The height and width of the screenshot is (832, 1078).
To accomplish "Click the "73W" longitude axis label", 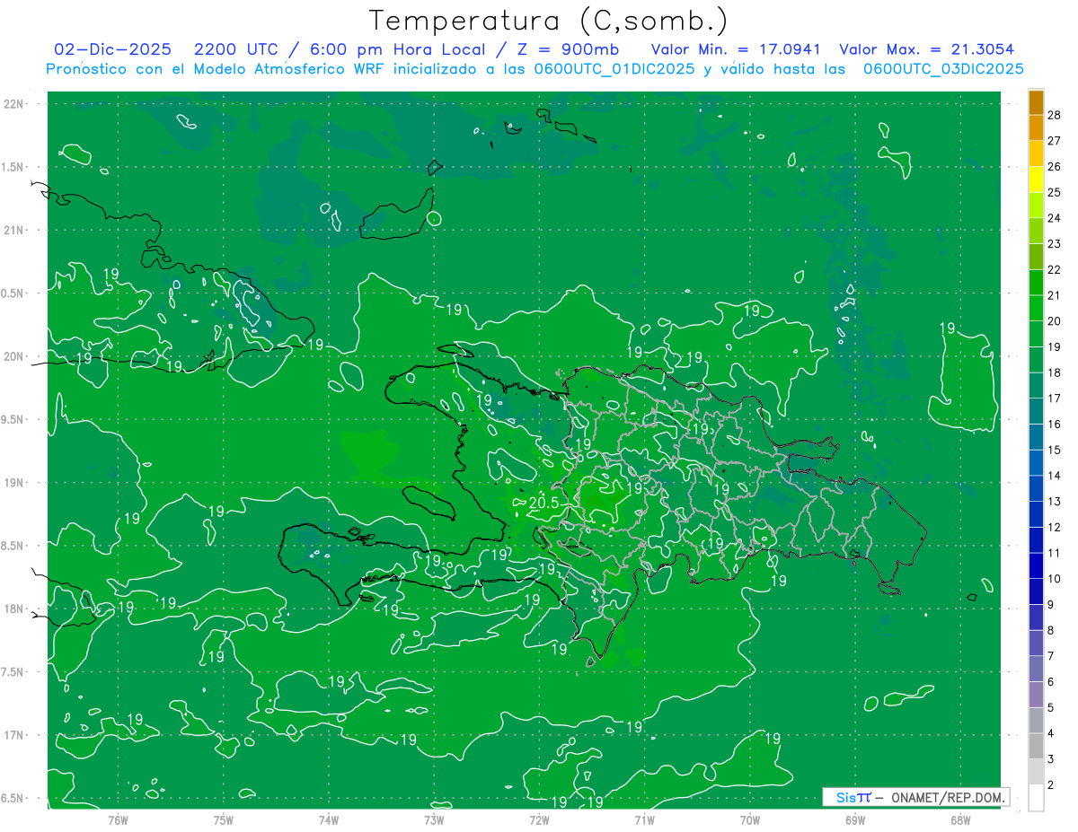I will click(434, 819).
